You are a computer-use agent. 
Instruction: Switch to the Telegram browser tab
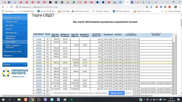121,2
